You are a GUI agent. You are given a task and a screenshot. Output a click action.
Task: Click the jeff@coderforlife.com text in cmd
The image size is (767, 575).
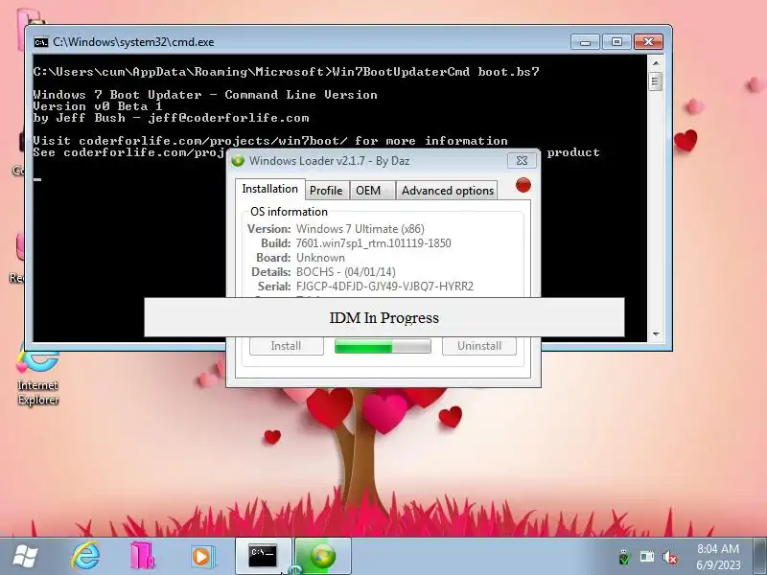pyautogui.click(x=228, y=118)
